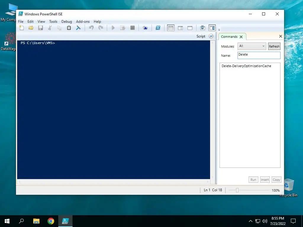Click the Insert button

click(x=265, y=180)
